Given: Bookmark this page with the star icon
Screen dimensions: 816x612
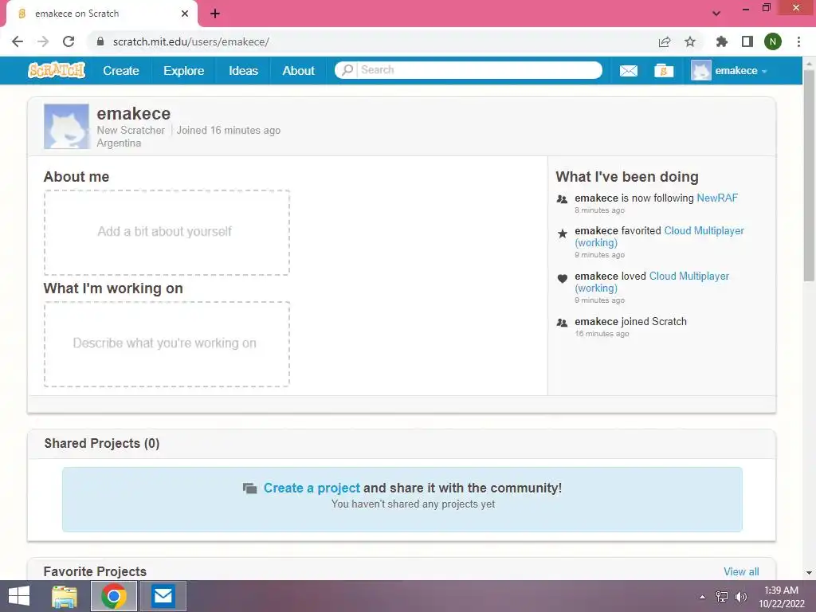Looking at the screenshot, I should pos(690,41).
